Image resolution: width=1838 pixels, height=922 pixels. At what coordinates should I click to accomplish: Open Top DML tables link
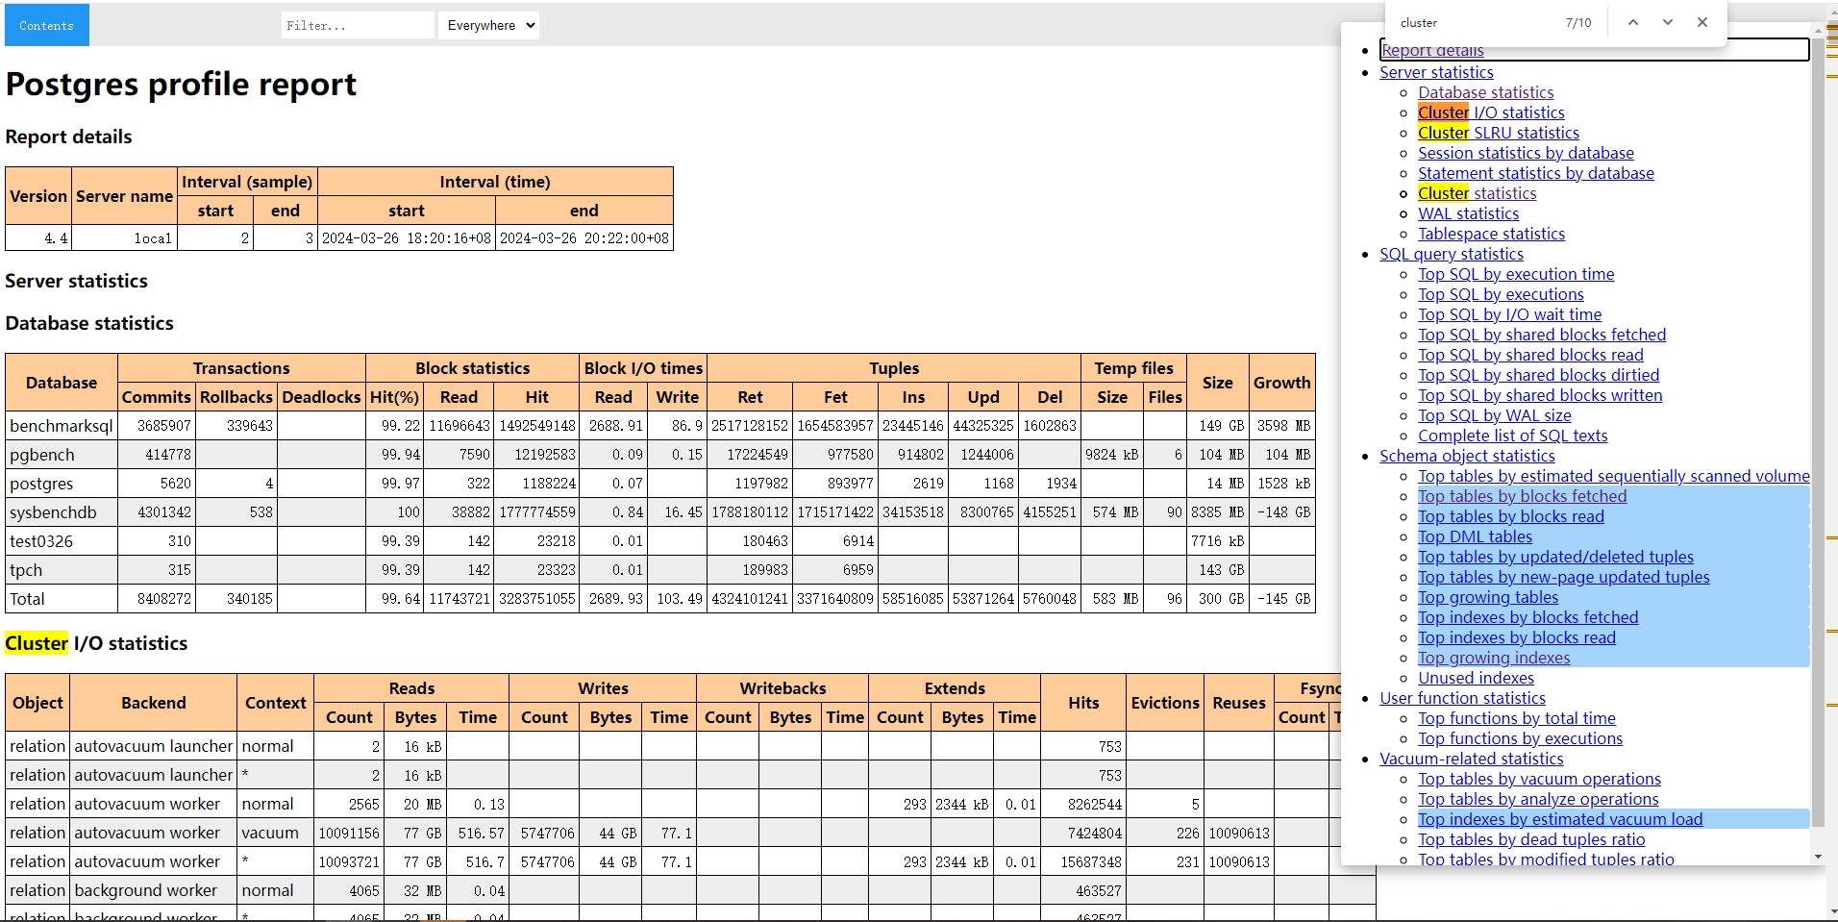[1475, 536]
